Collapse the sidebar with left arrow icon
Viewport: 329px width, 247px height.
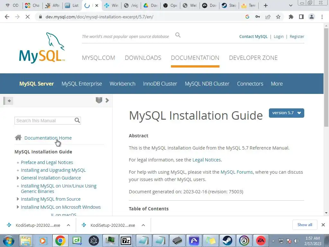(8, 101)
